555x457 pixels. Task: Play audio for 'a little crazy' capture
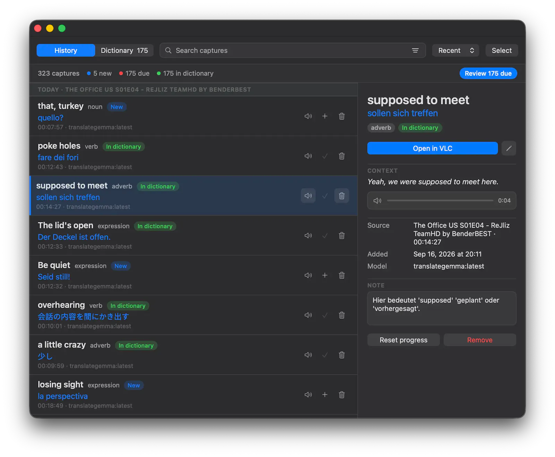click(308, 355)
